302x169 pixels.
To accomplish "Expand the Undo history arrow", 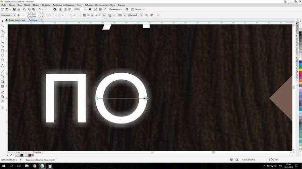I will tap(42, 9).
